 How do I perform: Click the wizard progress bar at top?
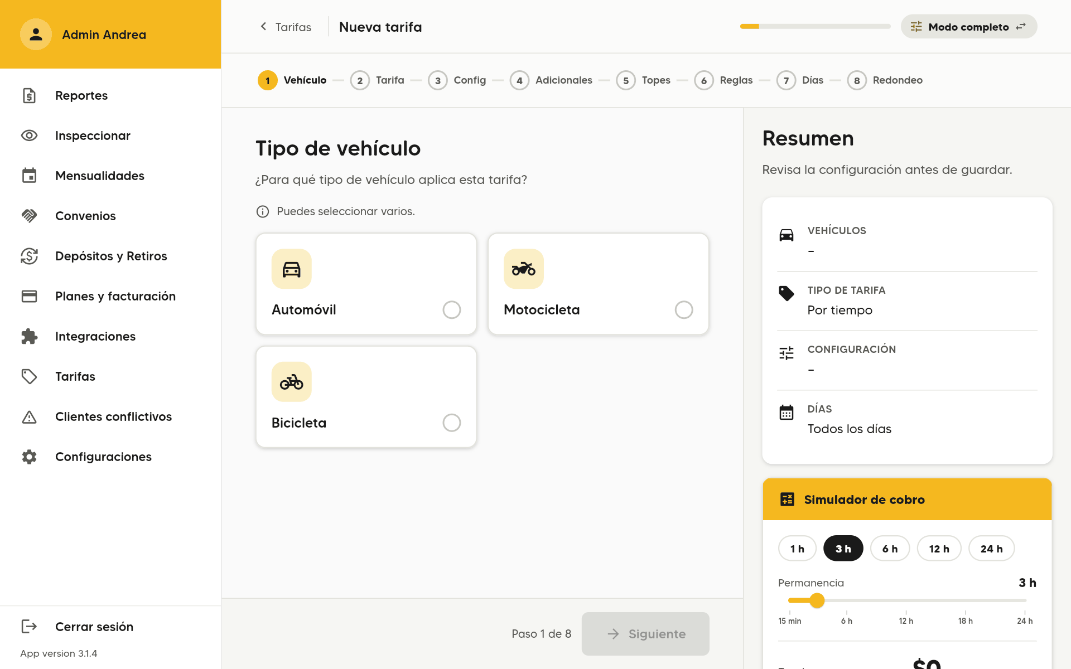click(x=815, y=26)
